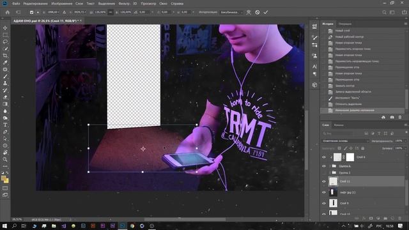Expand the Группа 3 group
Viewport: 409px width, 230px height.
pyautogui.click(x=330, y=172)
